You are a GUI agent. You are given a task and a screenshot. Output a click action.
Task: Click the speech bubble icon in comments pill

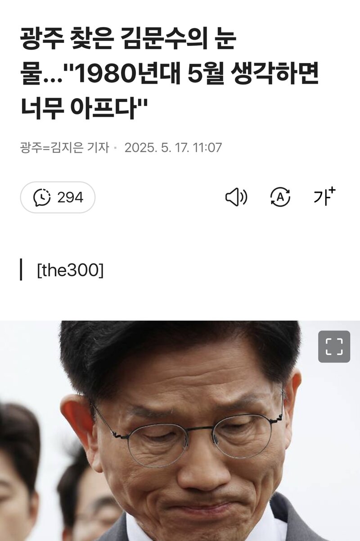(42, 198)
